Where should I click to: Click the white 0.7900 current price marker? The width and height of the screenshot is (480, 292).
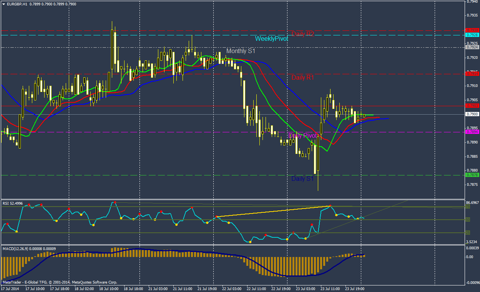click(472, 114)
